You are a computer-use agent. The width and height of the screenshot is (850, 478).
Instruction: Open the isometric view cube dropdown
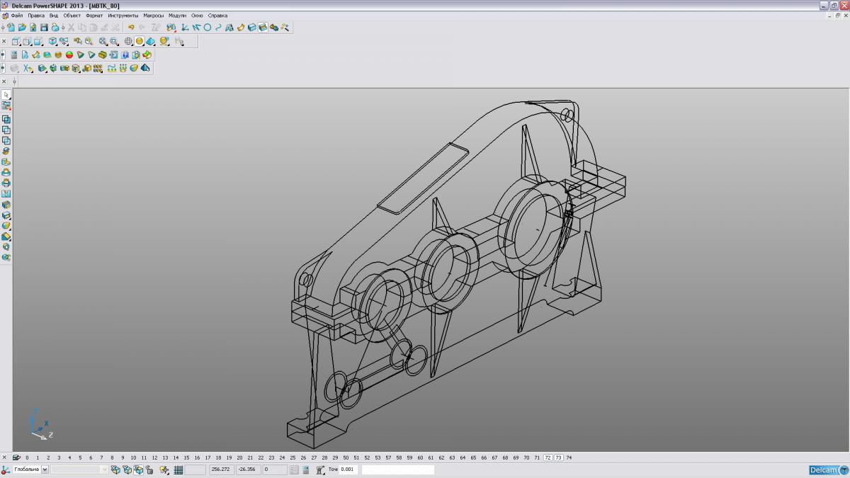click(x=52, y=41)
